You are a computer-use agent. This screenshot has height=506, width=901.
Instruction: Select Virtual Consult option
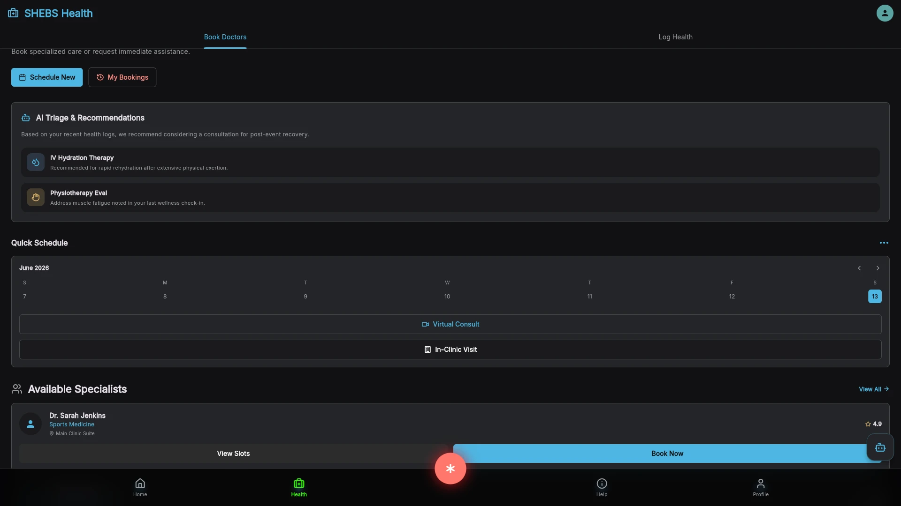pyautogui.click(x=450, y=324)
